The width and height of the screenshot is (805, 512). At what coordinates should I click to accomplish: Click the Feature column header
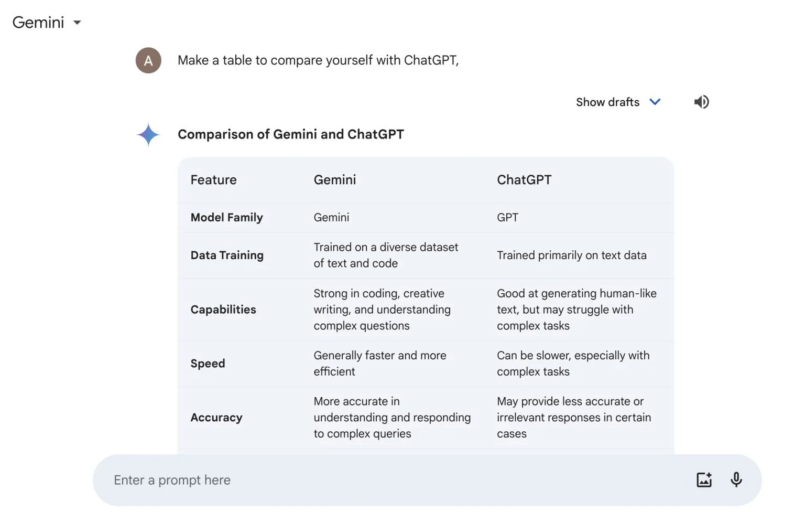(213, 179)
